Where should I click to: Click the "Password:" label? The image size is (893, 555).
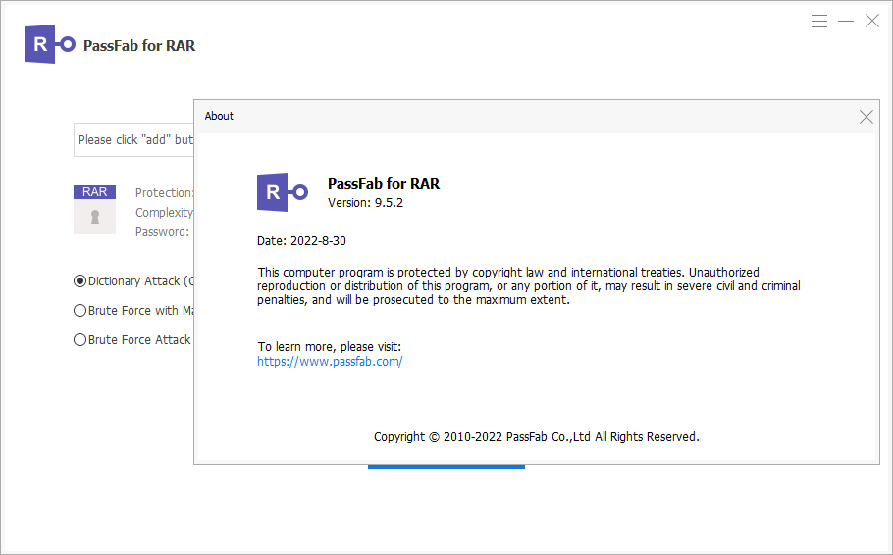[162, 232]
